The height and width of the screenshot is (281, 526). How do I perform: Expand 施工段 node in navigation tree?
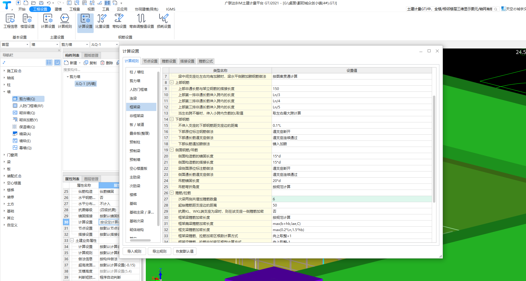pos(4,71)
